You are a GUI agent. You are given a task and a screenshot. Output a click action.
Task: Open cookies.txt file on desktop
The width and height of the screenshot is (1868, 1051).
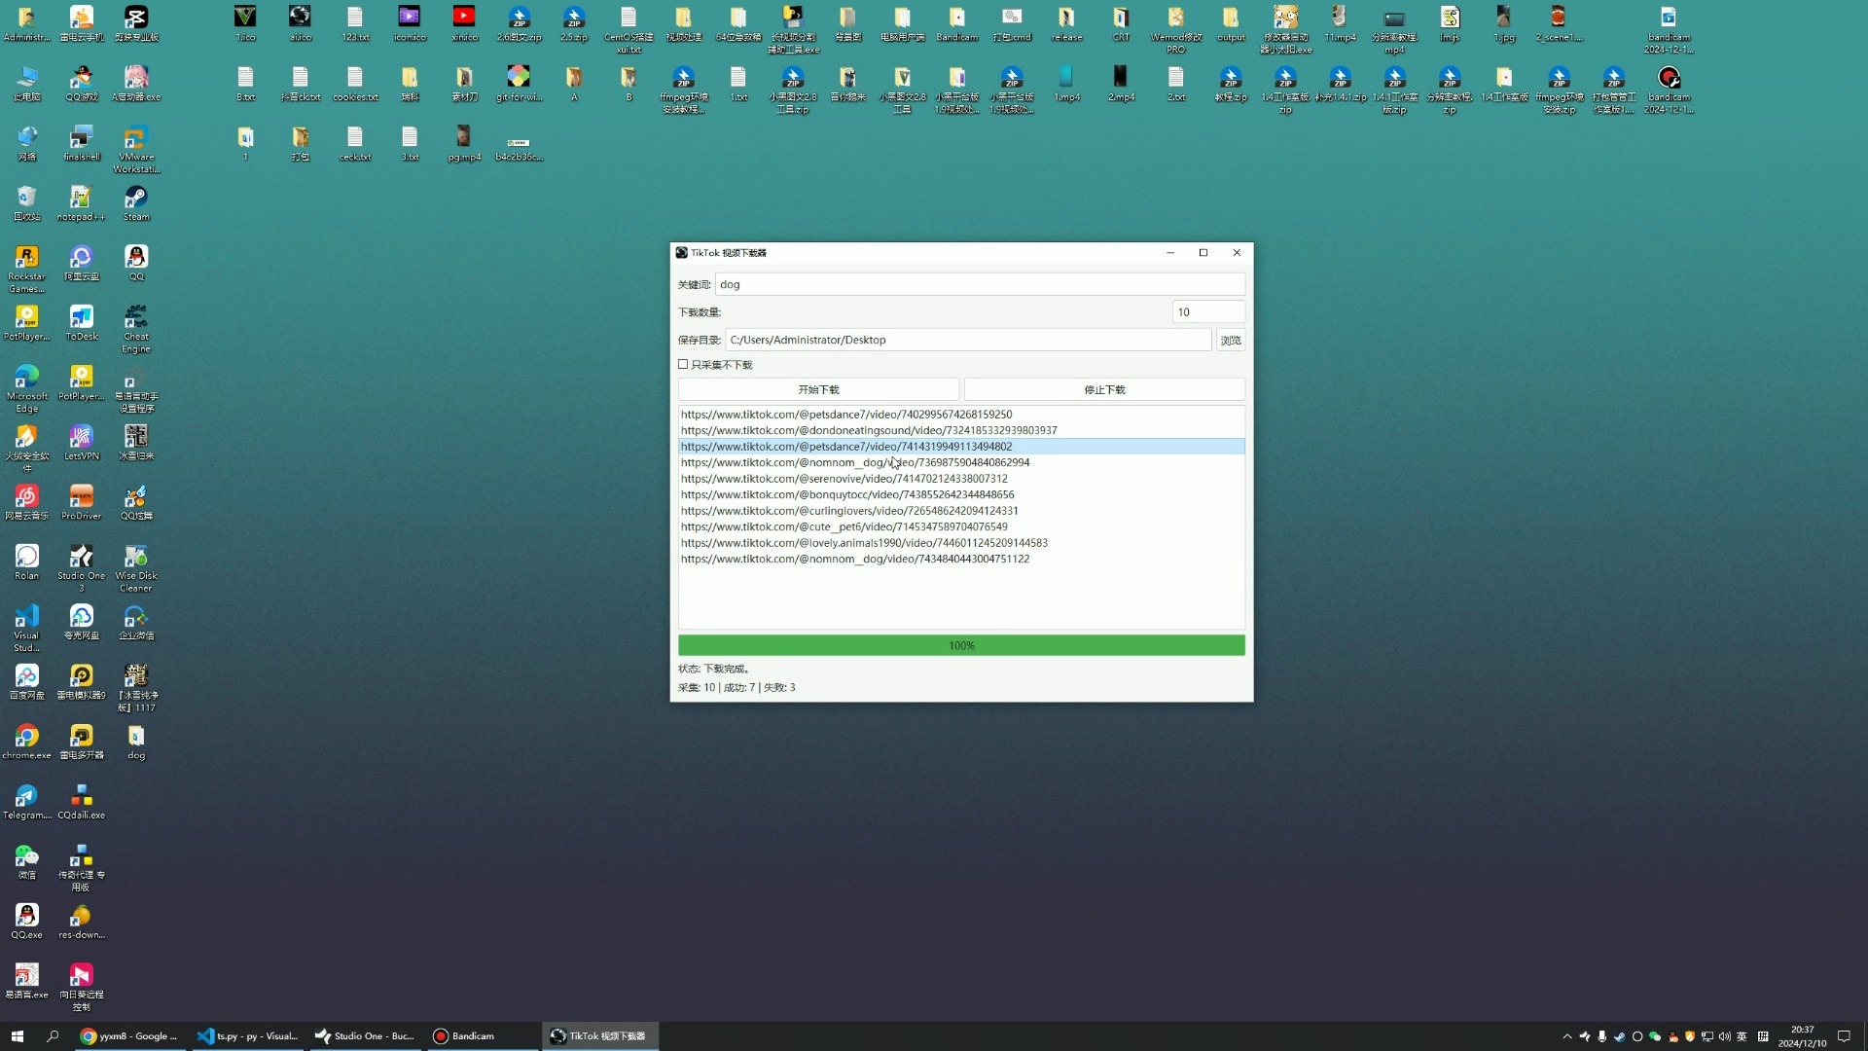click(355, 84)
